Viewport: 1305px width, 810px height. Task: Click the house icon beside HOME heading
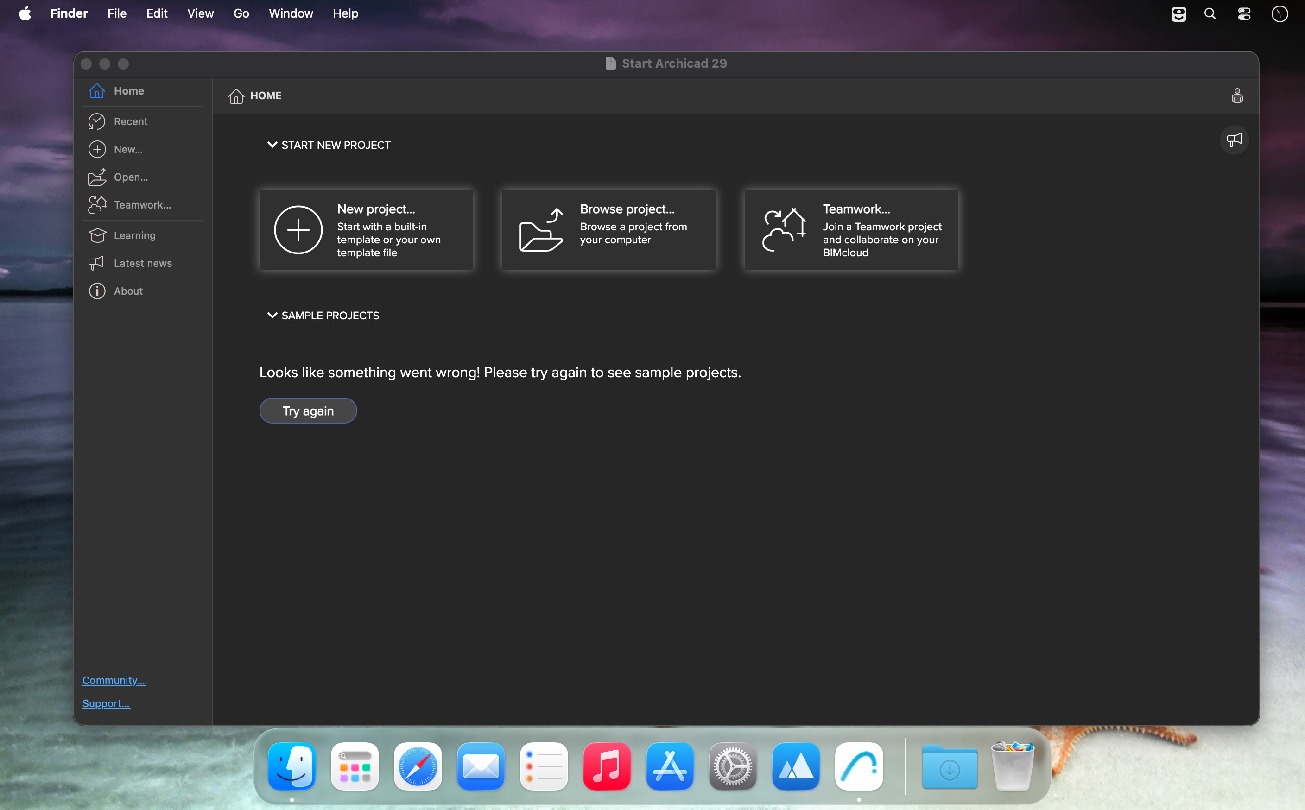(236, 96)
